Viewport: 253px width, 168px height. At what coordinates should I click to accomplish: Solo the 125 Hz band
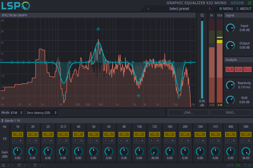pos(151,141)
